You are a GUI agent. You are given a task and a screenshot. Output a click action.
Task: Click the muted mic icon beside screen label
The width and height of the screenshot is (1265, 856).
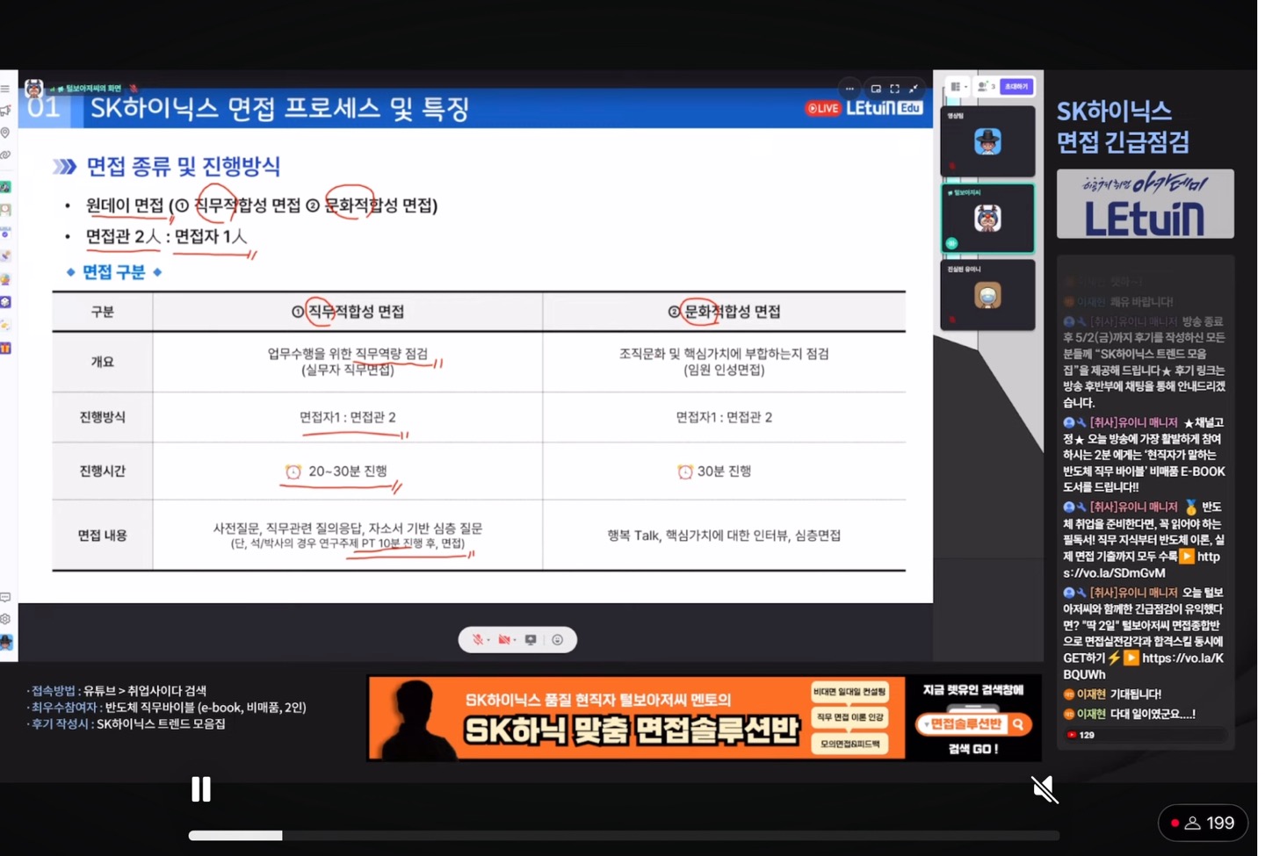[134, 88]
